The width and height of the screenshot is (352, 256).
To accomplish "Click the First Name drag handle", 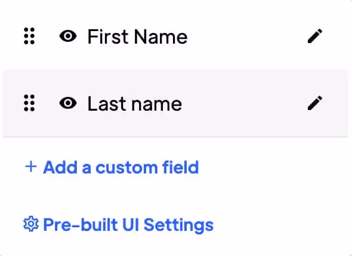I will (29, 36).
